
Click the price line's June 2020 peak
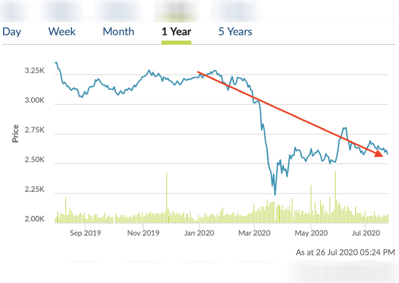coord(345,128)
